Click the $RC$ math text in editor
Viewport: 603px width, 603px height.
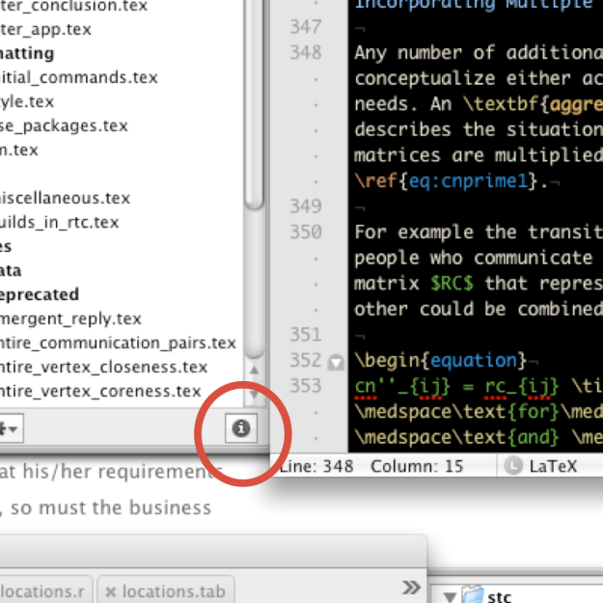(x=452, y=284)
